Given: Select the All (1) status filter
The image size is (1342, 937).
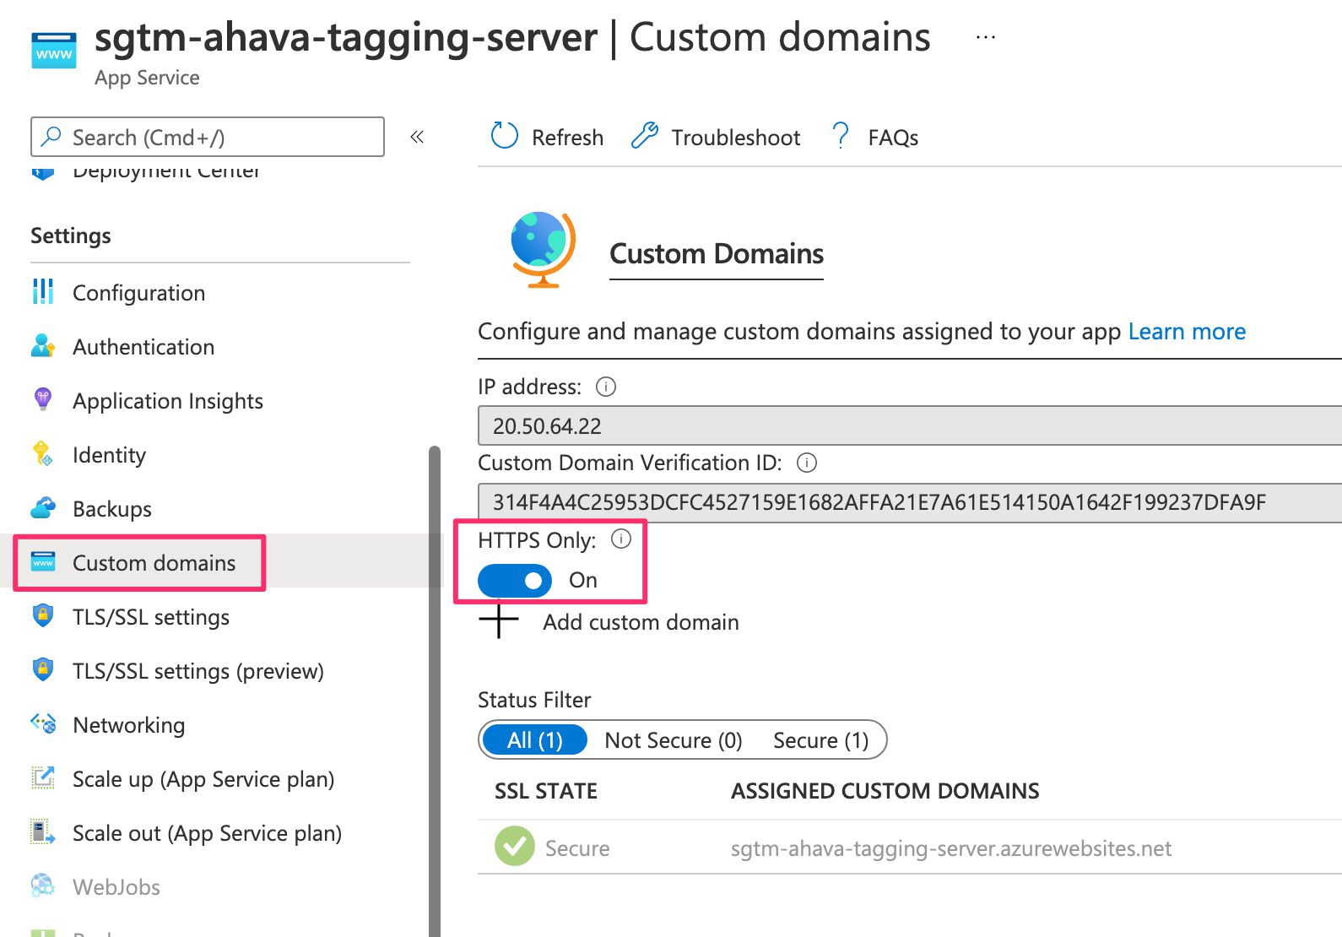Looking at the screenshot, I should click(535, 740).
